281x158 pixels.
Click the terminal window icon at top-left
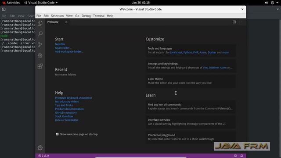4,9
